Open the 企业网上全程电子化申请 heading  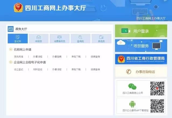point(30,62)
